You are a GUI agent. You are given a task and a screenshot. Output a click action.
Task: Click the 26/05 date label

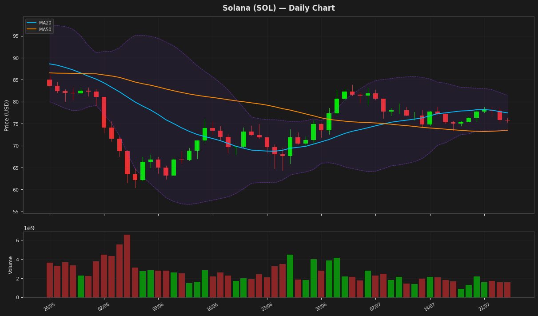(x=49, y=307)
